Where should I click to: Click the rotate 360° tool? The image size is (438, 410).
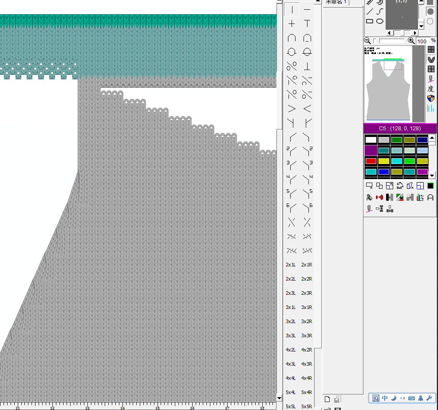[x=400, y=186]
